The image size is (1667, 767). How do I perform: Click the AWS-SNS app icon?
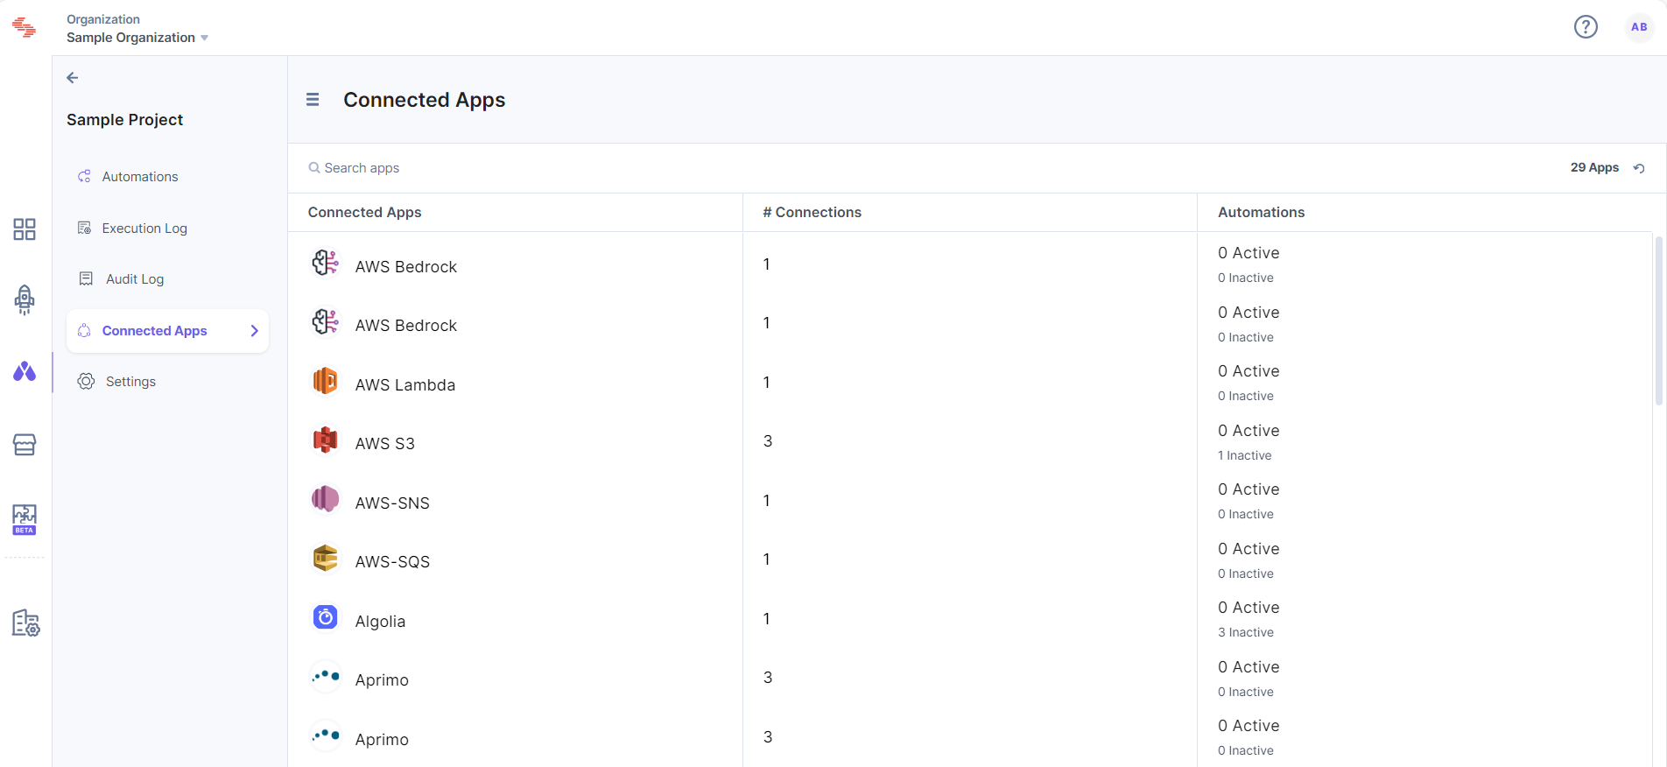click(326, 499)
